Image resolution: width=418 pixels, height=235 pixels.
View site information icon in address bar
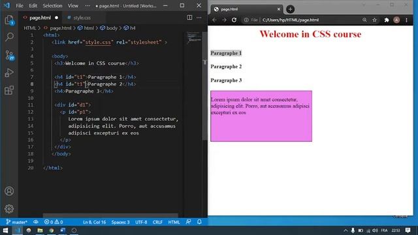[246, 20]
